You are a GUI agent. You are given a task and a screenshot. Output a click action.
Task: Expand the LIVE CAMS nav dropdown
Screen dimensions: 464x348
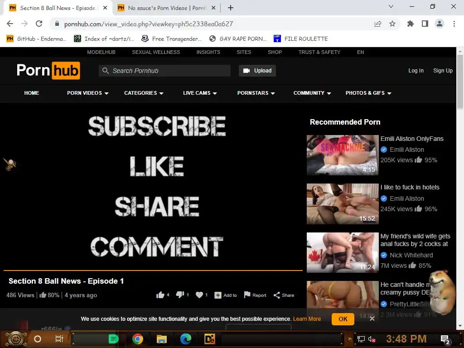200,93
